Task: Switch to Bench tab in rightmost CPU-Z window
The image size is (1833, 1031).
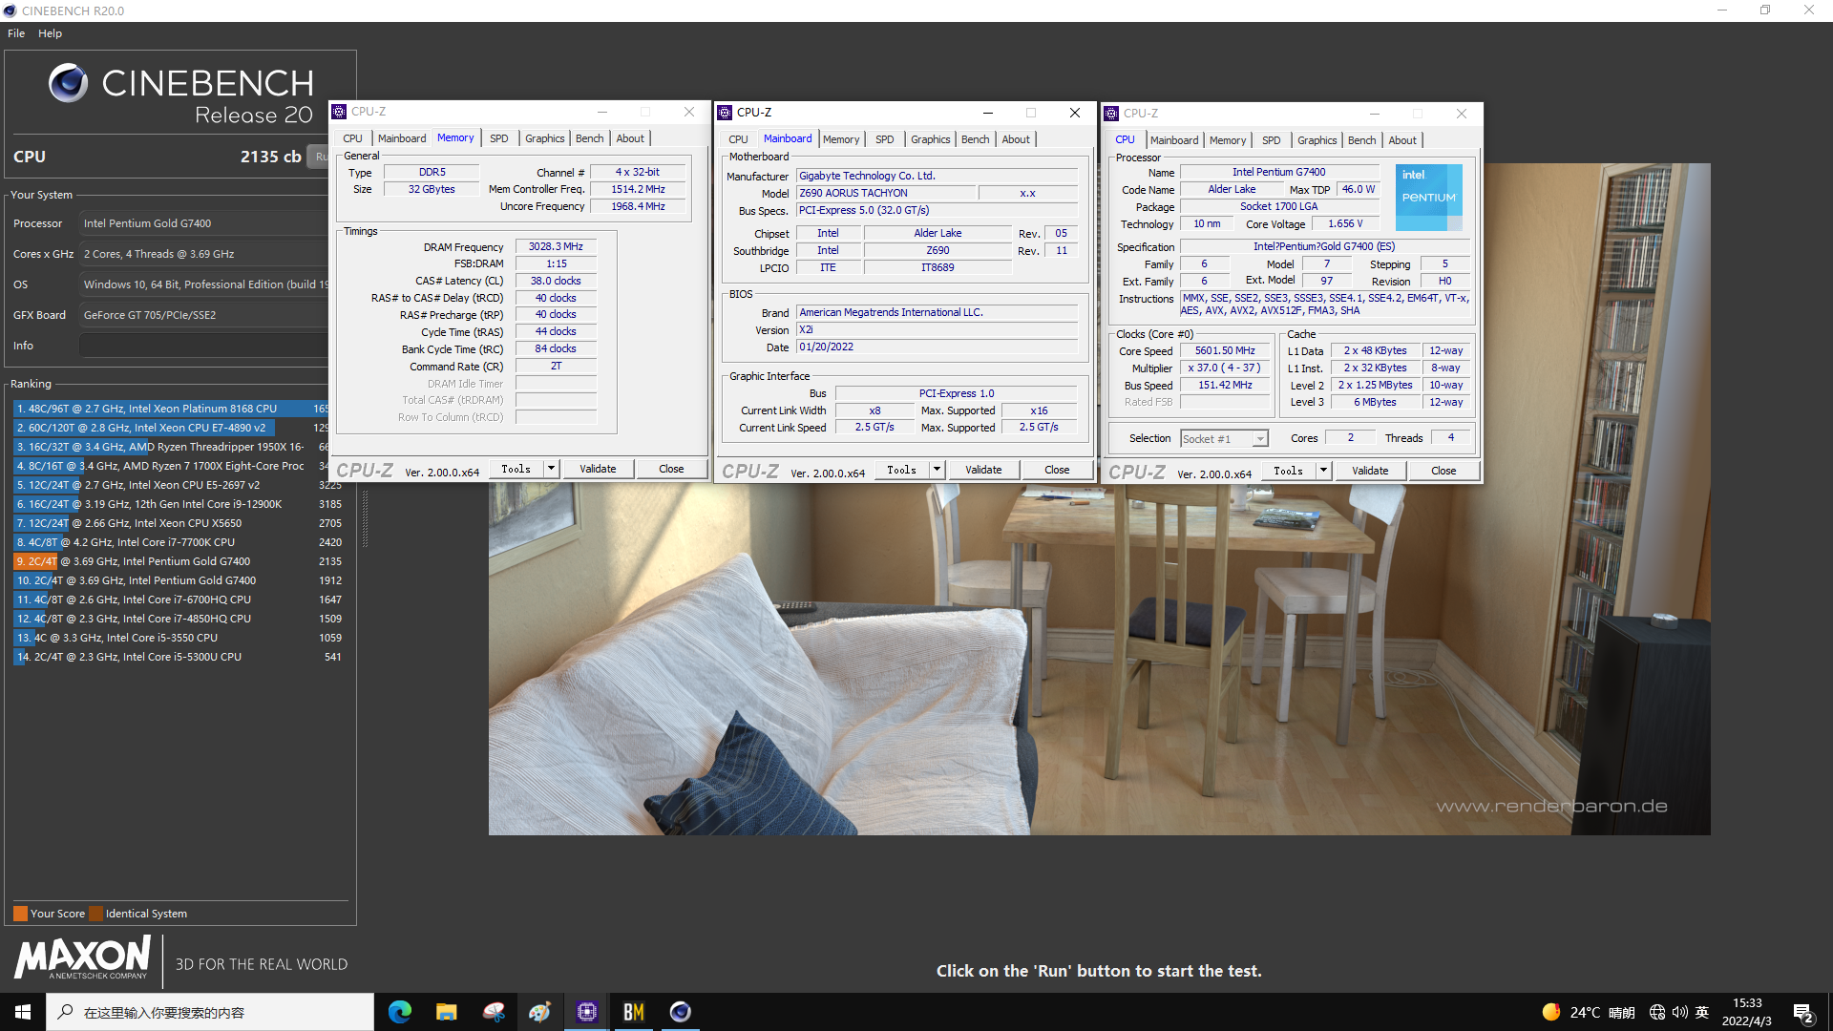Action: point(1361,140)
